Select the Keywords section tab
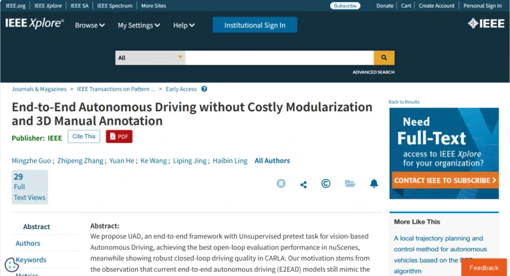Image resolution: width=510 pixels, height=276 pixels. (31, 260)
